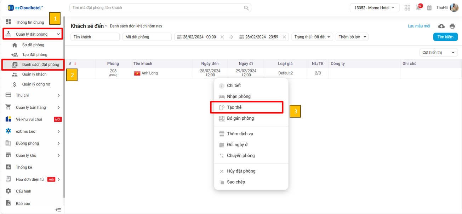Collapse the sidebar using the arrow icon
This screenshot has width=462, height=214.
pyautogui.click(x=58, y=210)
